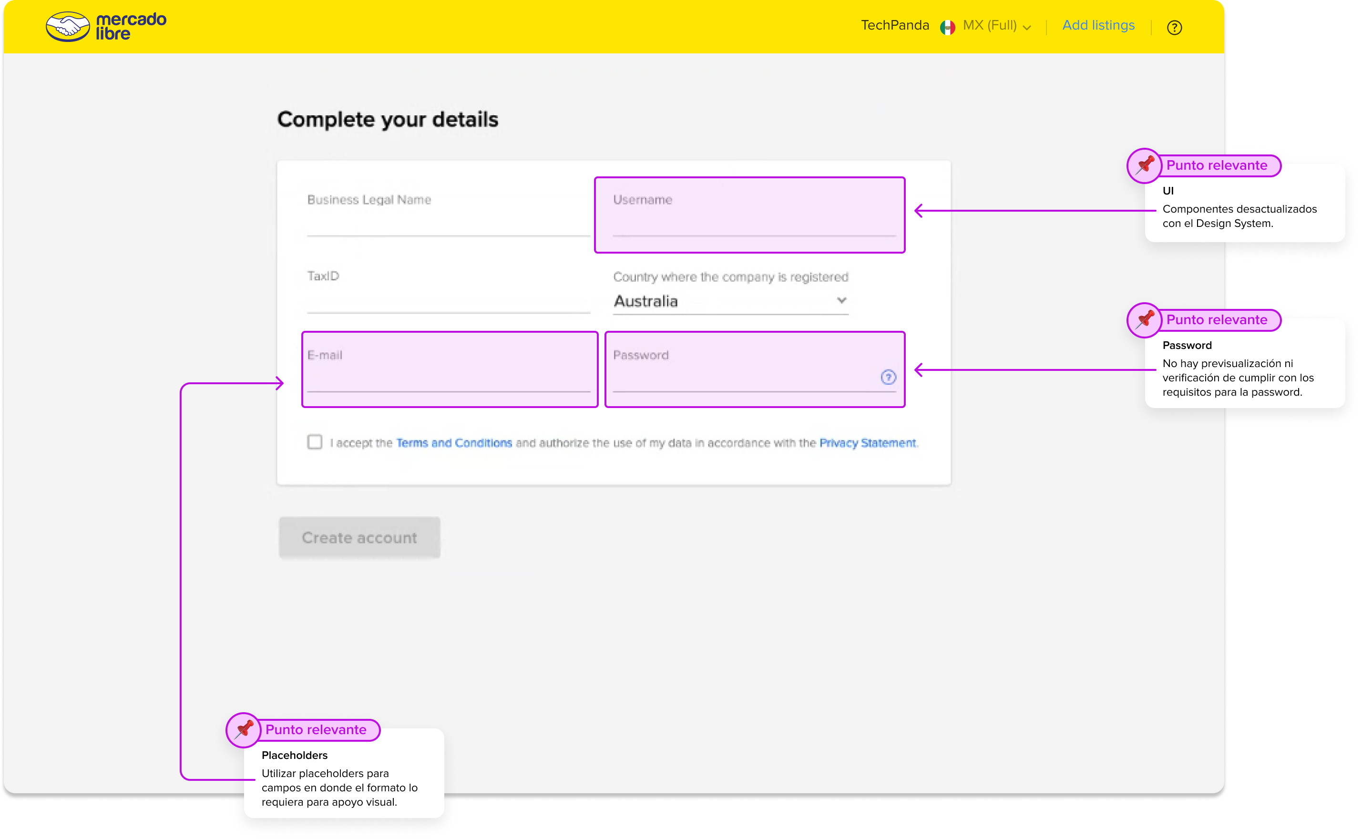Open the MX (Full) site dropdown

[996, 26]
